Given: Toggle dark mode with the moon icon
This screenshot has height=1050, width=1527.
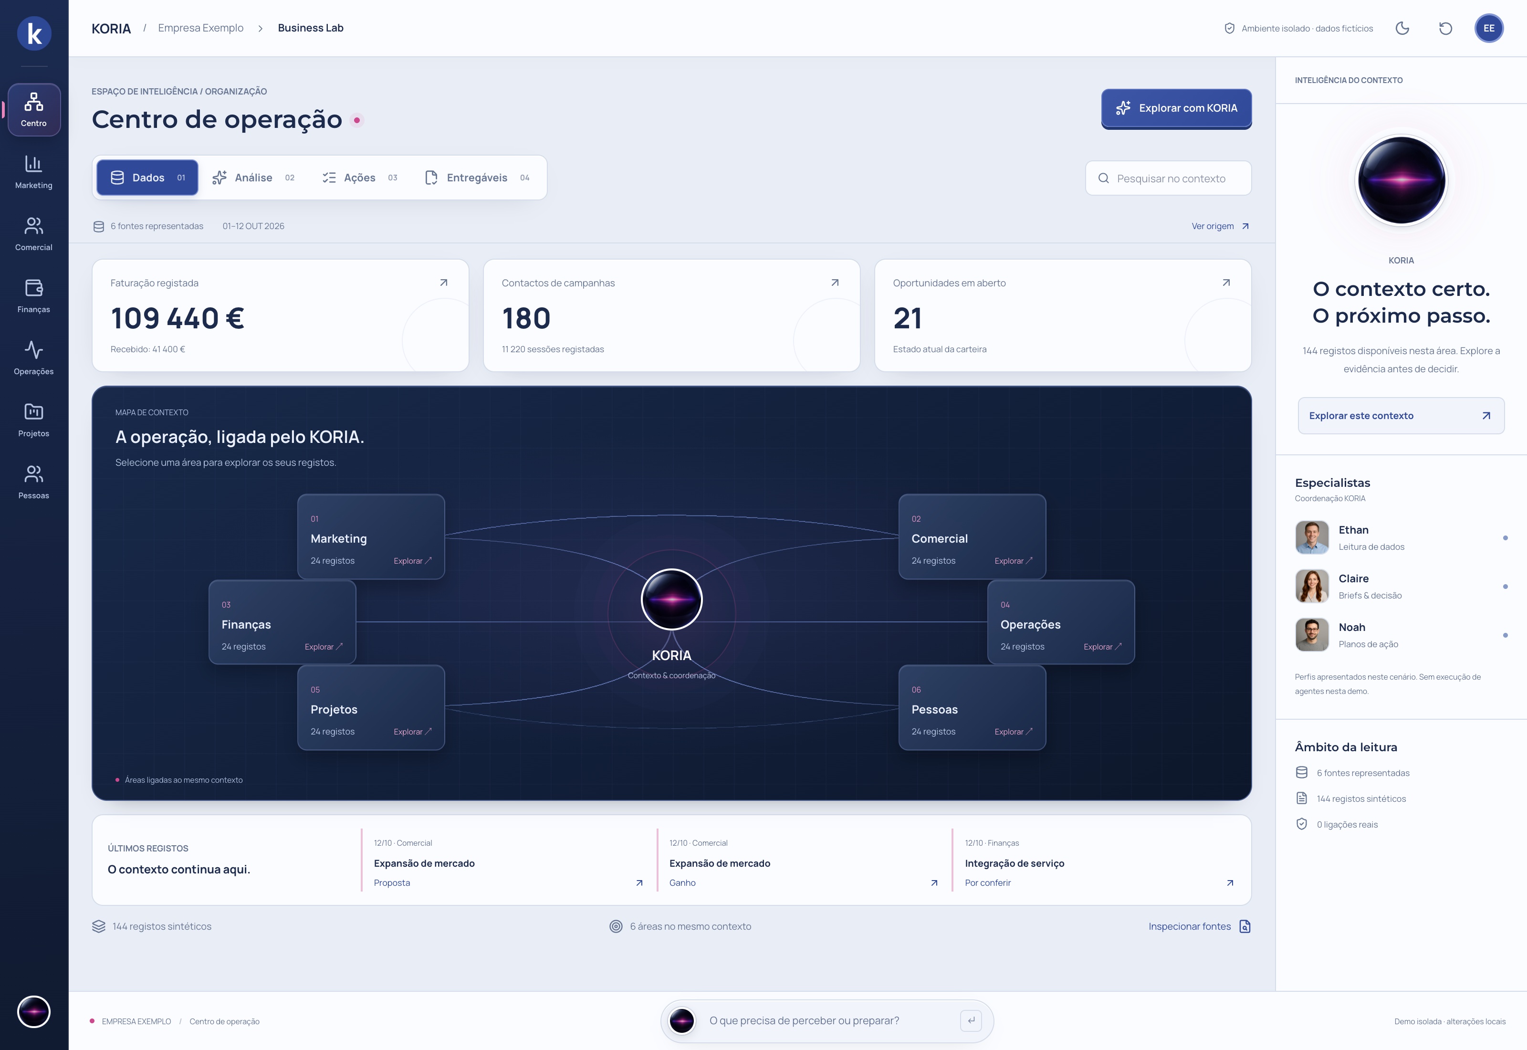Looking at the screenshot, I should pyautogui.click(x=1402, y=28).
